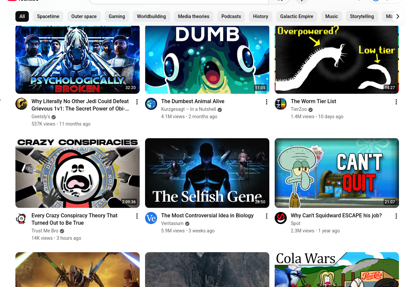Open The Most Controversial Idea in Biology title
Viewport: 405px width, 287px height.
(x=207, y=215)
